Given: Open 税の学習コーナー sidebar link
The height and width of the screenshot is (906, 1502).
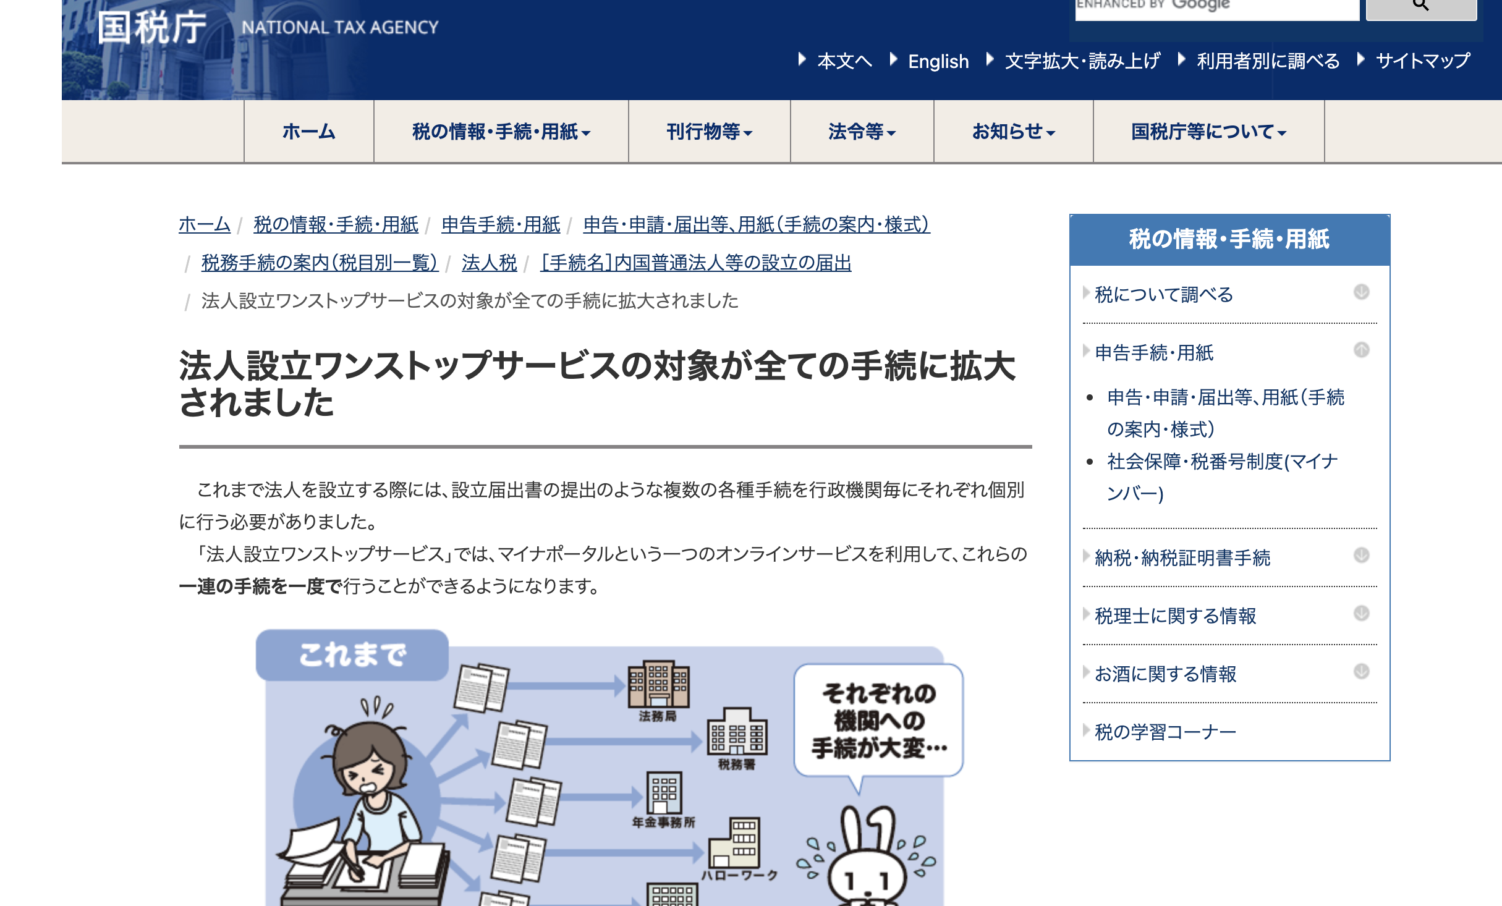Looking at the screenshot, I should [x=1165, y=732].
